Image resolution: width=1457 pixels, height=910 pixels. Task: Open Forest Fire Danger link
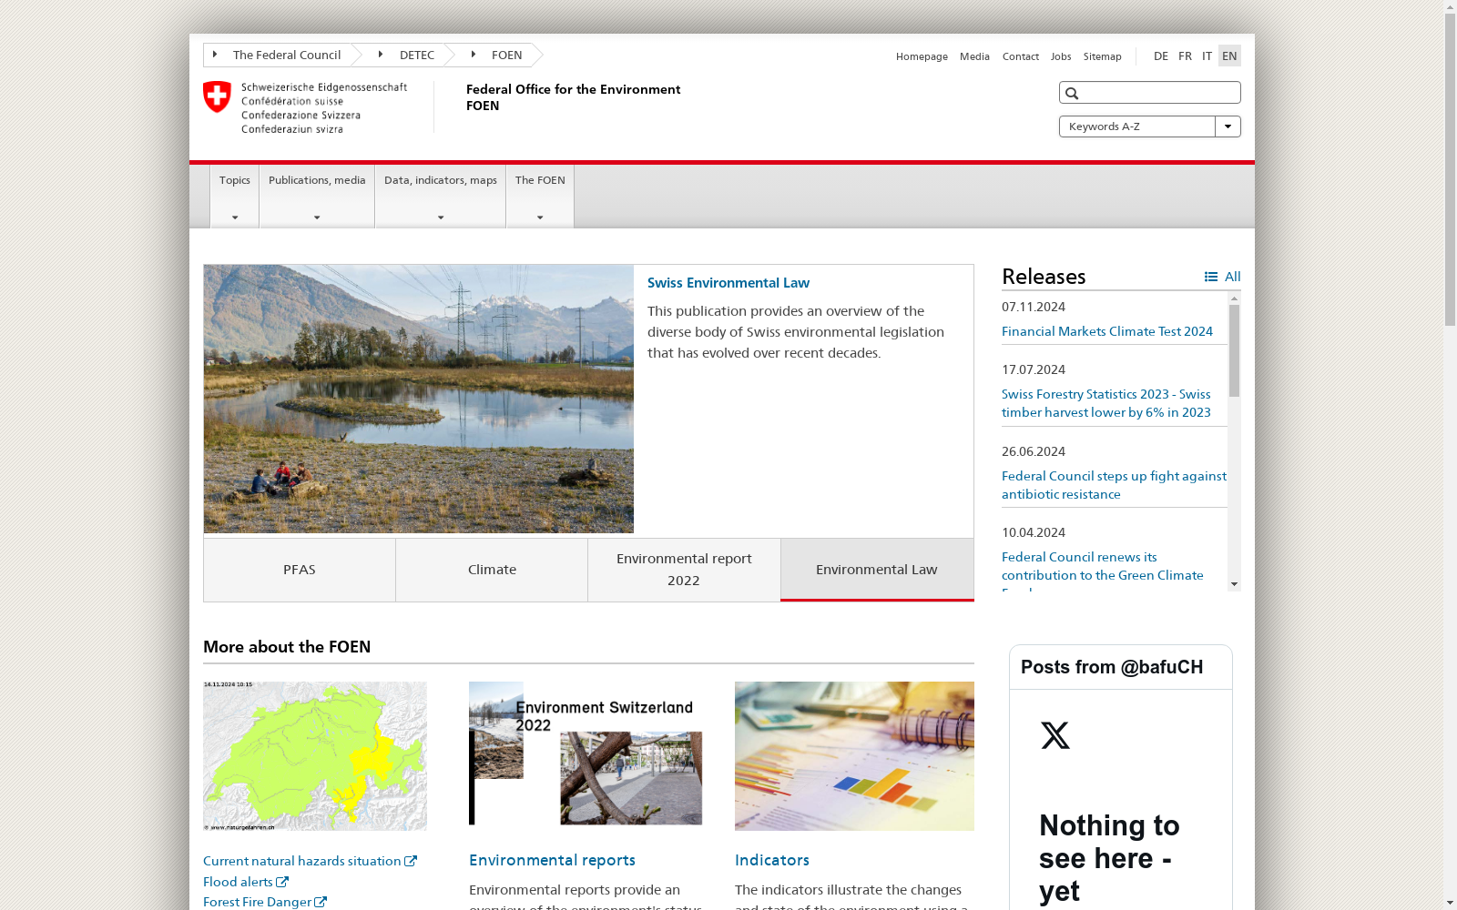pos(257,902)
